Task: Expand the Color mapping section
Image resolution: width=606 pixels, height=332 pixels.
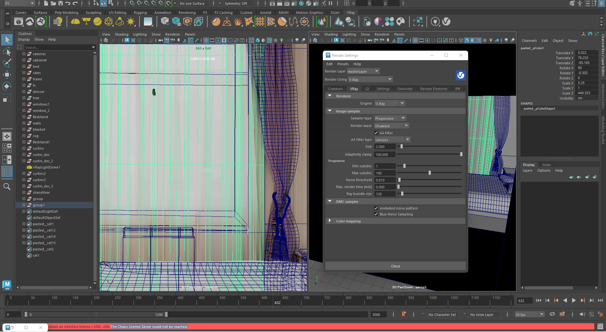Action: [330, 221]
